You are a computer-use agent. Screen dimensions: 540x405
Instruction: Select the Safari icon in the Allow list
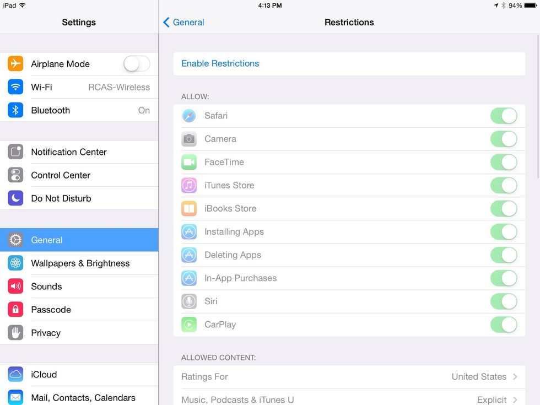click(x=189, y=116)
